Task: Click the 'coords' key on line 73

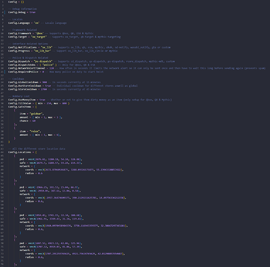Action: pyautogui.click(x=29, y=254)
